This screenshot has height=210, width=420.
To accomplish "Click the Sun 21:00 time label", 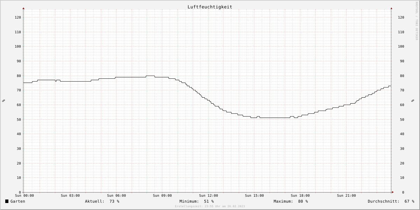I will coord(346,196).
